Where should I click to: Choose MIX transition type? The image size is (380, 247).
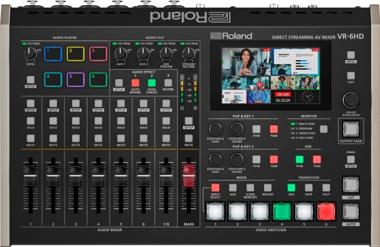point(291,187)
